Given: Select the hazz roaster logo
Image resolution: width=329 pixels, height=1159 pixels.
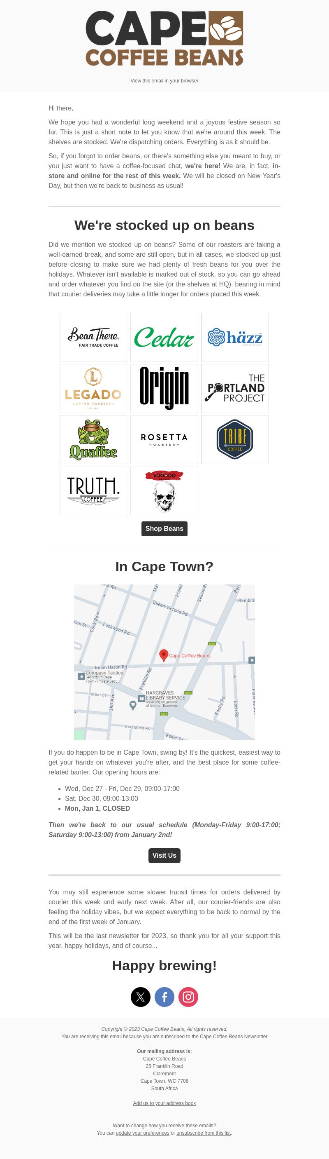Looking at the screenshot, I should coord(235,337).
